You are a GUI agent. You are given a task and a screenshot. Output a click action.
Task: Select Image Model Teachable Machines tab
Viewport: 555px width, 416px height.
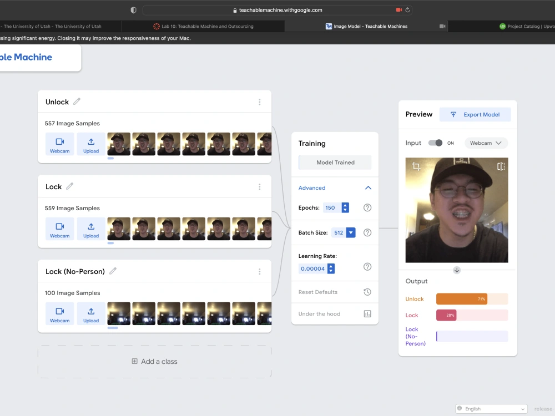tap(366, 26)
